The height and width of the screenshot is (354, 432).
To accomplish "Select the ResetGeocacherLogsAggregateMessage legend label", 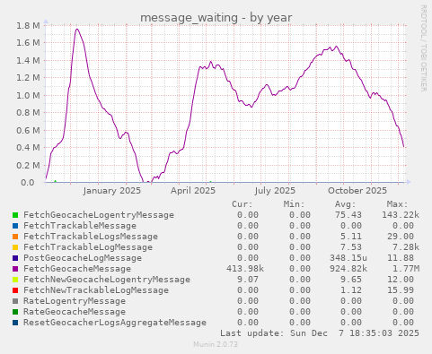I will pyautogui.click(x=115, y=323).
